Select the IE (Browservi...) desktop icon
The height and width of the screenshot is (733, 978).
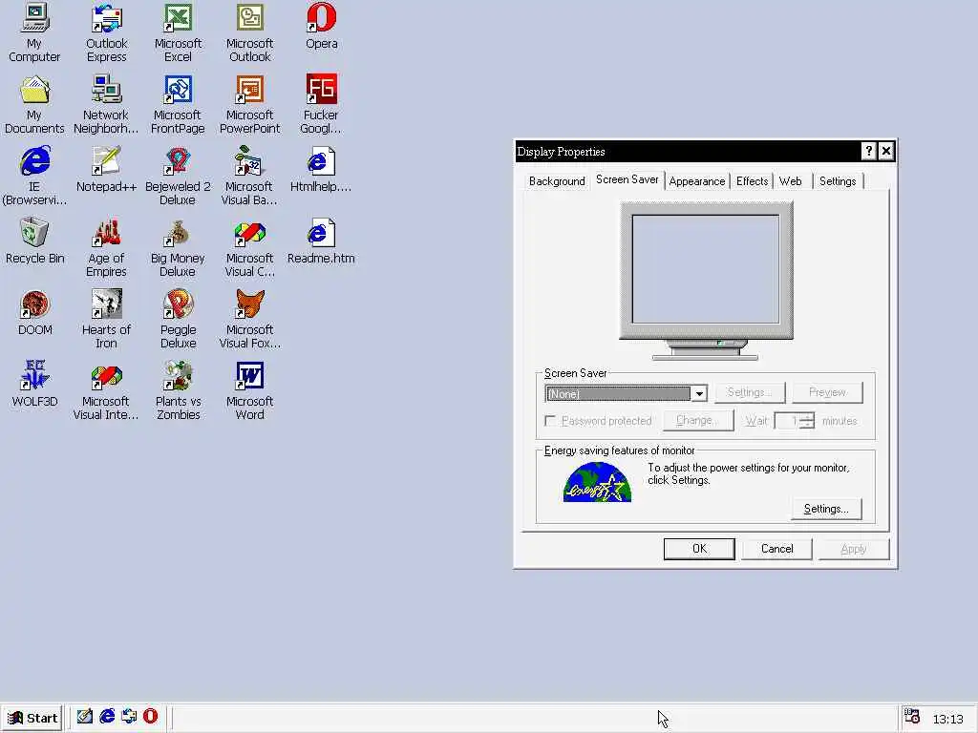[x=34, y=176]
